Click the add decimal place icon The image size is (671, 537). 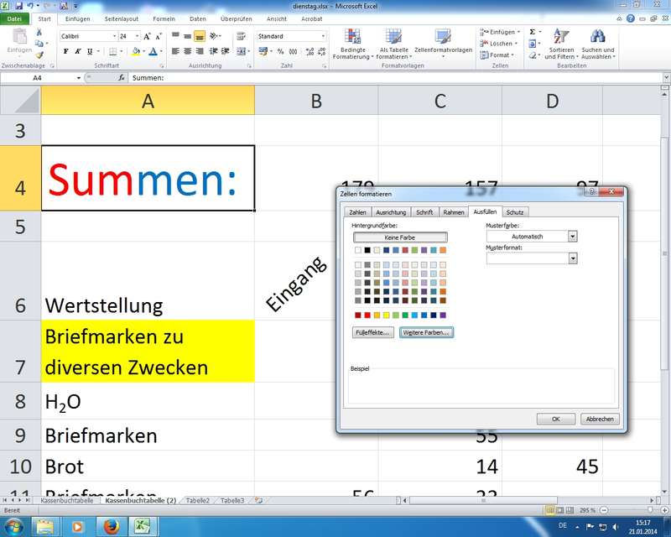click(x=309, y=51)
